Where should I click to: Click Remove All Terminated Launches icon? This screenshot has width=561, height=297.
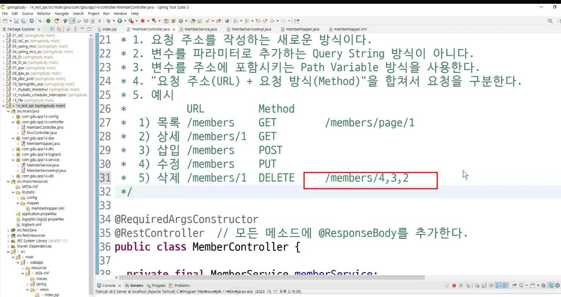pos(468,285)
